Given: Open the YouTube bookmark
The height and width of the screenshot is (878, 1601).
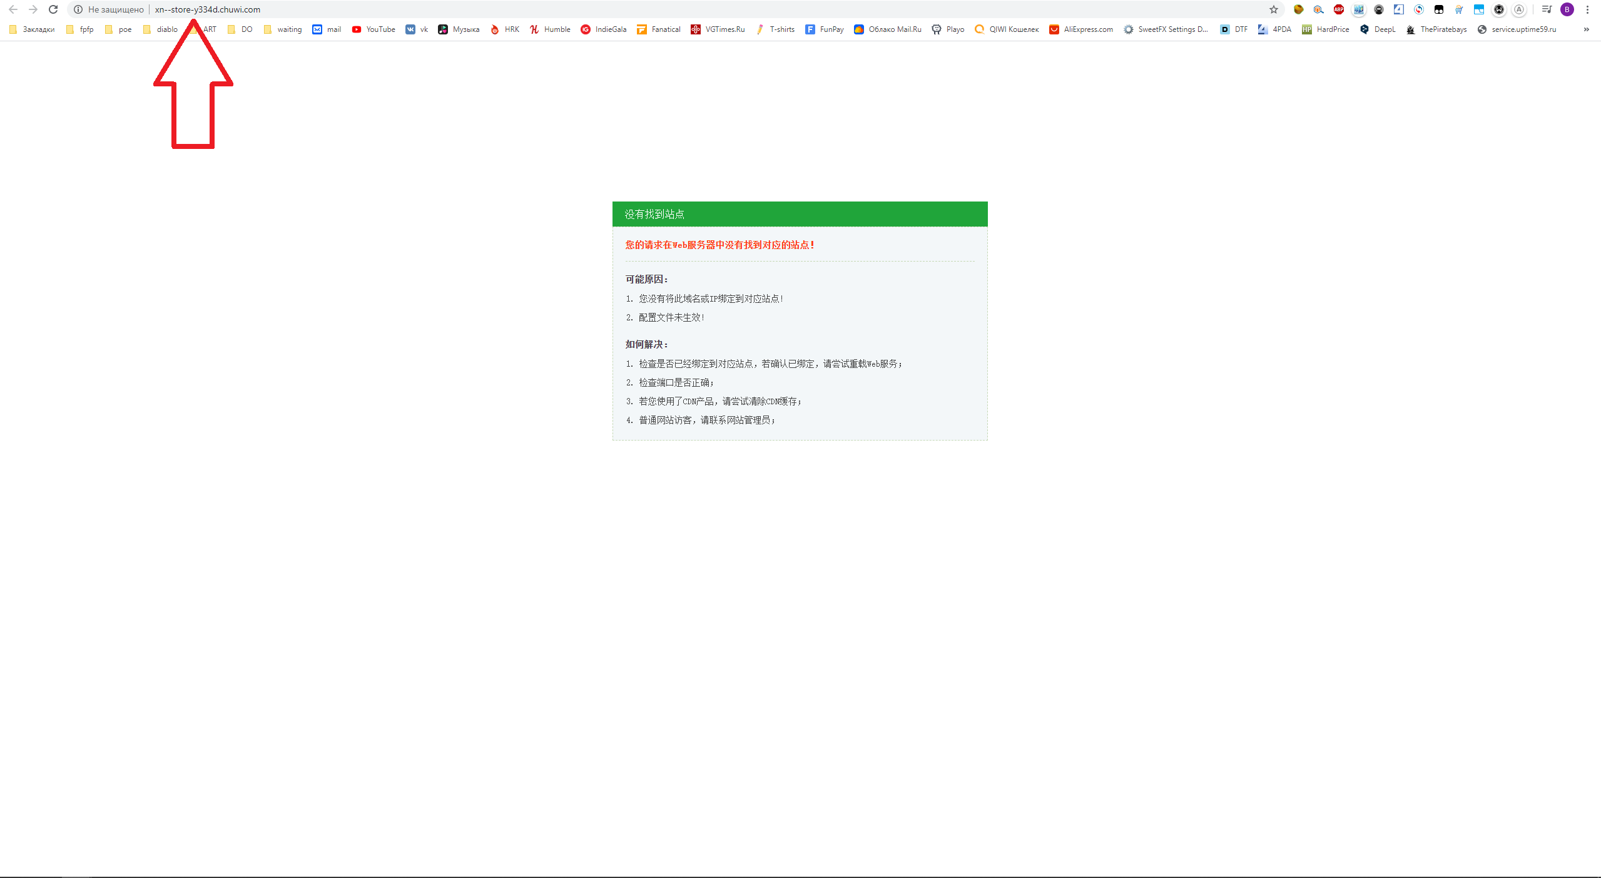Looking at the screenshot, I should click(x=374, y=29).
